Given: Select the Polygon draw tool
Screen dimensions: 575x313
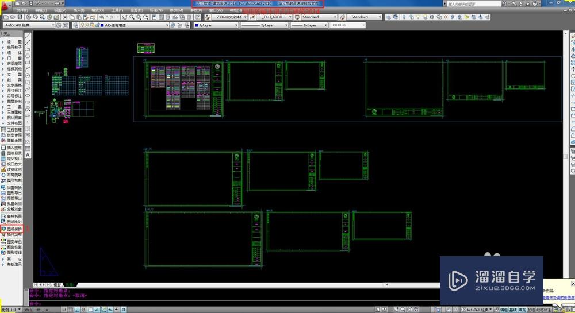Looking at the screenshot, I should [x=28, y=56].
